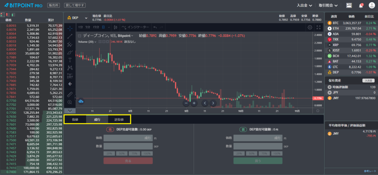The image size is (378, 175).
Task: Show sell orders only in order book
Action: [x=8, y=15]
